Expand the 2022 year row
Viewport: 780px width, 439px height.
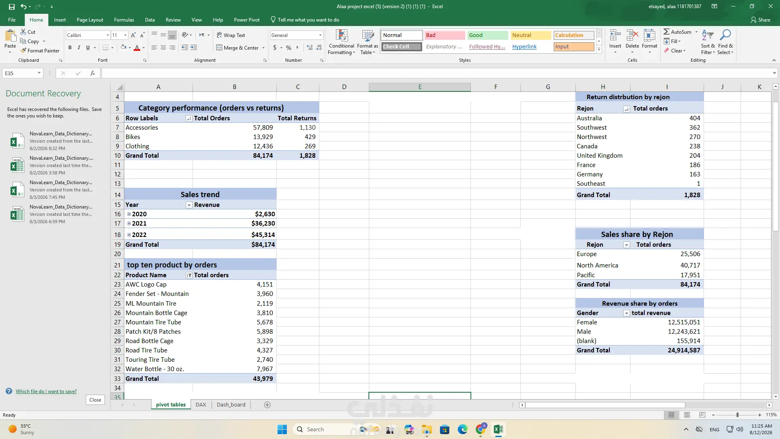click(x=129, y=235)
